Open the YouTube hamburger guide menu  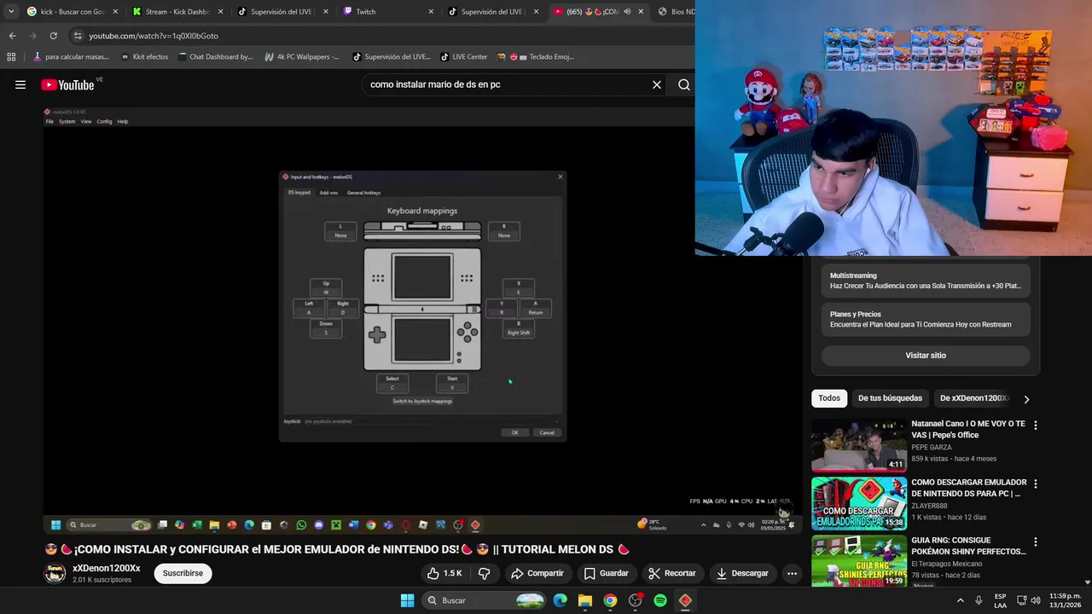(20, 84)
